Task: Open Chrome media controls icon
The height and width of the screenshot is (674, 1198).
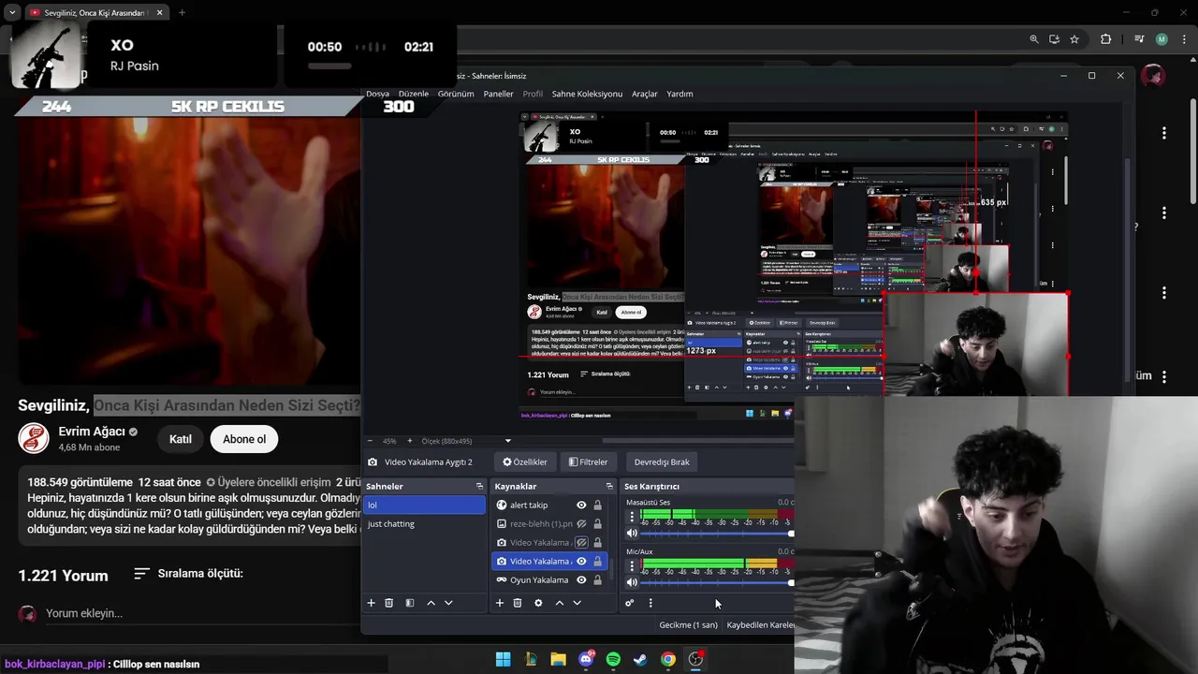Action: coord(1139,39)
